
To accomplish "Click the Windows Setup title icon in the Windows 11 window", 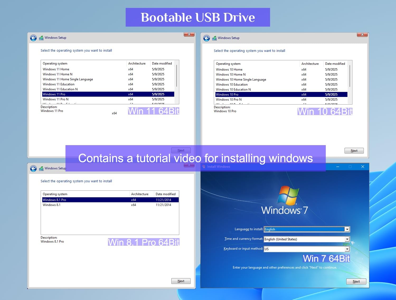I will [x=41, y=38].
